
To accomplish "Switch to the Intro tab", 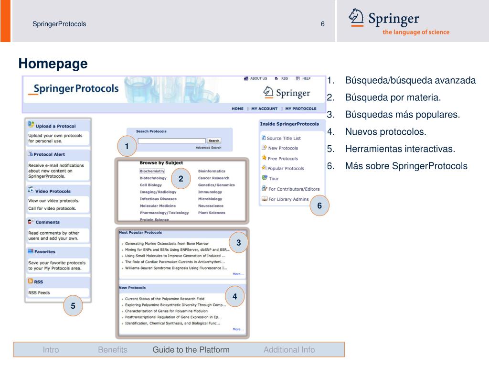I will point(51,350).
